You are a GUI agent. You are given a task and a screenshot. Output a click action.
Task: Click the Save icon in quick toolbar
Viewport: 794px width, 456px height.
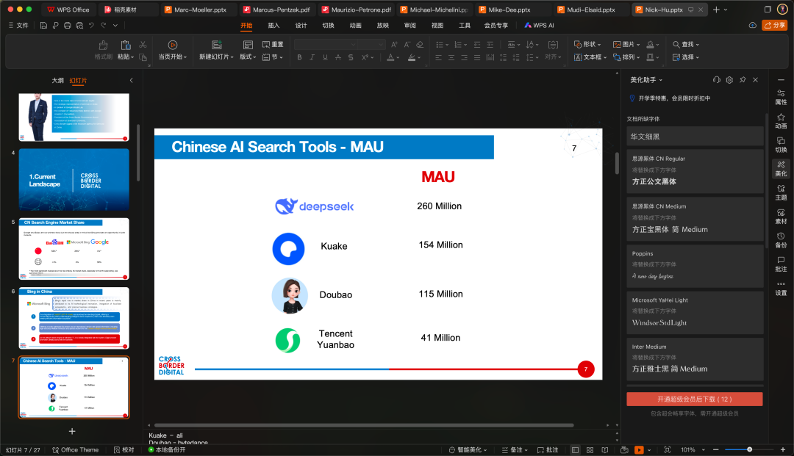tap(43, 25)
